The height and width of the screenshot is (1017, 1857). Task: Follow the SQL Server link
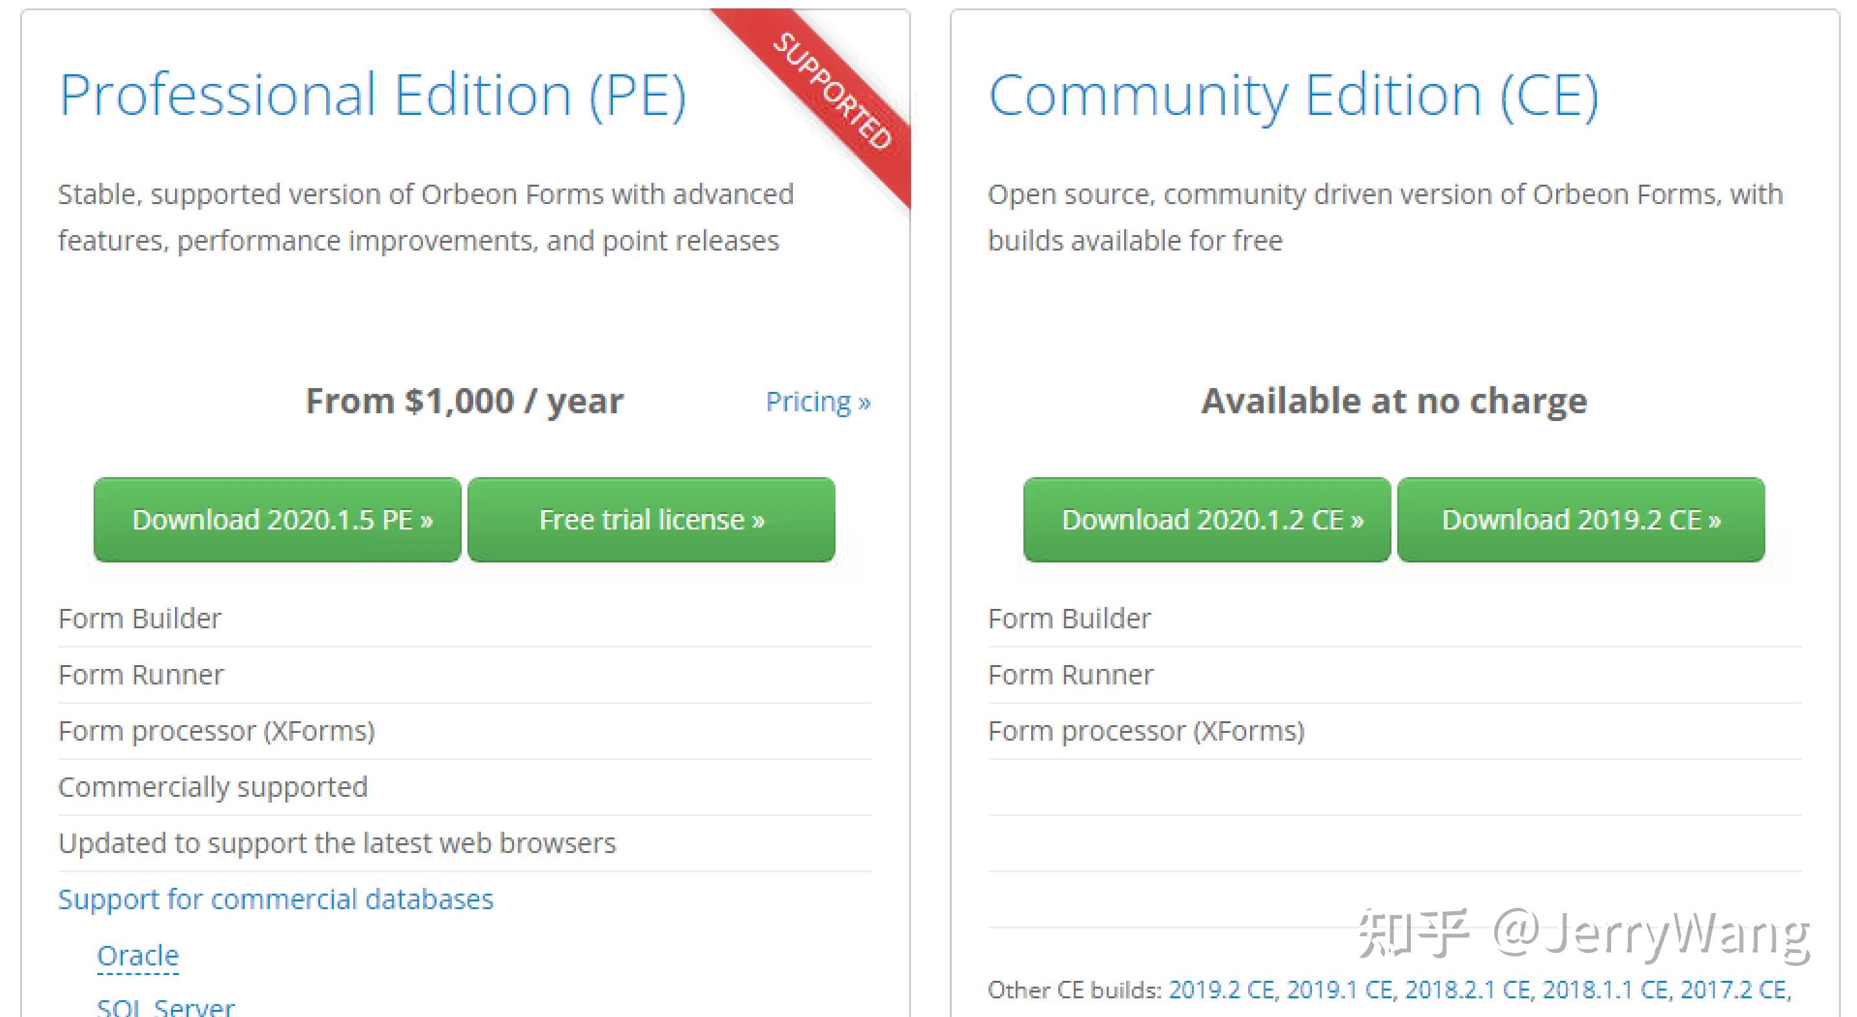coord(166,1006)
